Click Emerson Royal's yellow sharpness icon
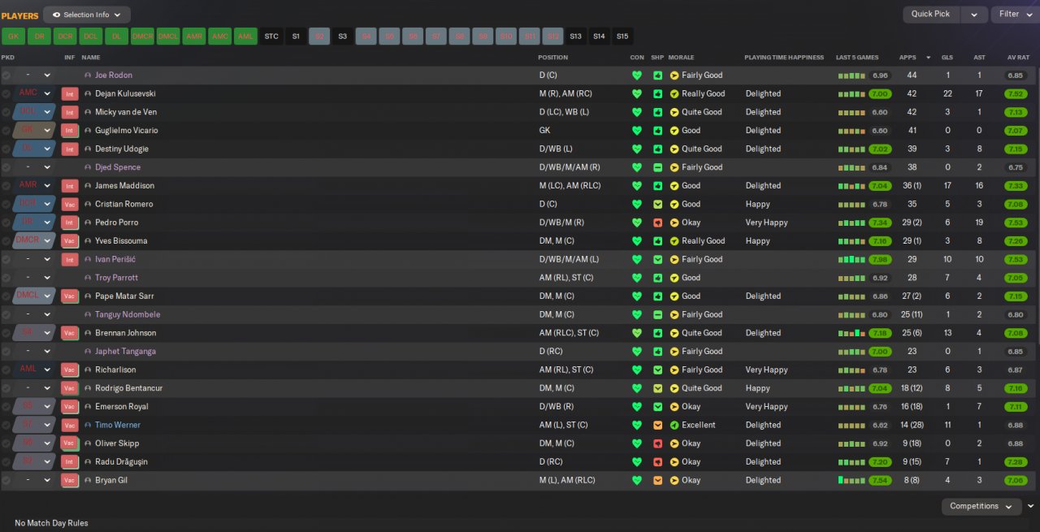The image size is (1040, 532). pyautogui.click(x=657, y=407)
